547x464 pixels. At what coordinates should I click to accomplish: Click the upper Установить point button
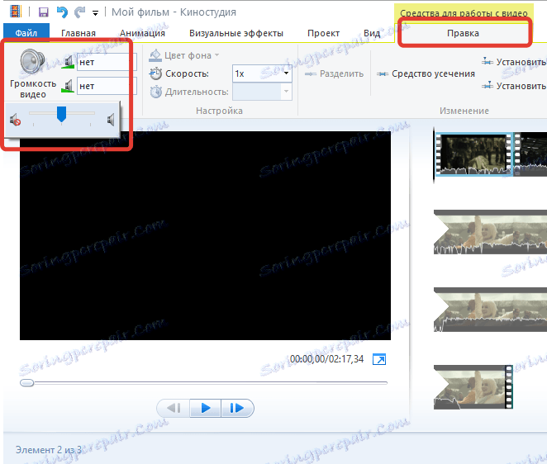pos(514,62)
